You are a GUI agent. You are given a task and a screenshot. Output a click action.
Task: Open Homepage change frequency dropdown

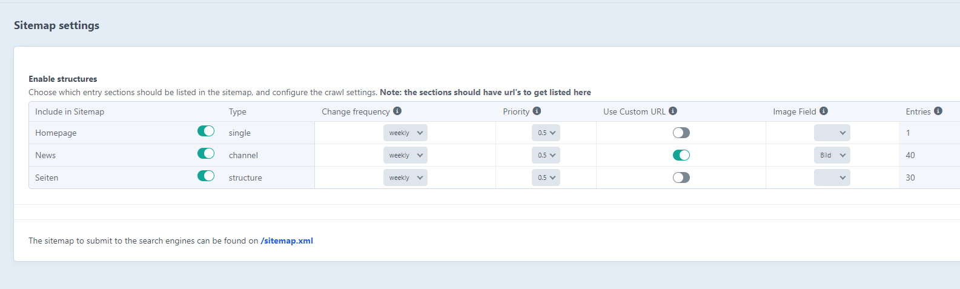tap(405, 133)
